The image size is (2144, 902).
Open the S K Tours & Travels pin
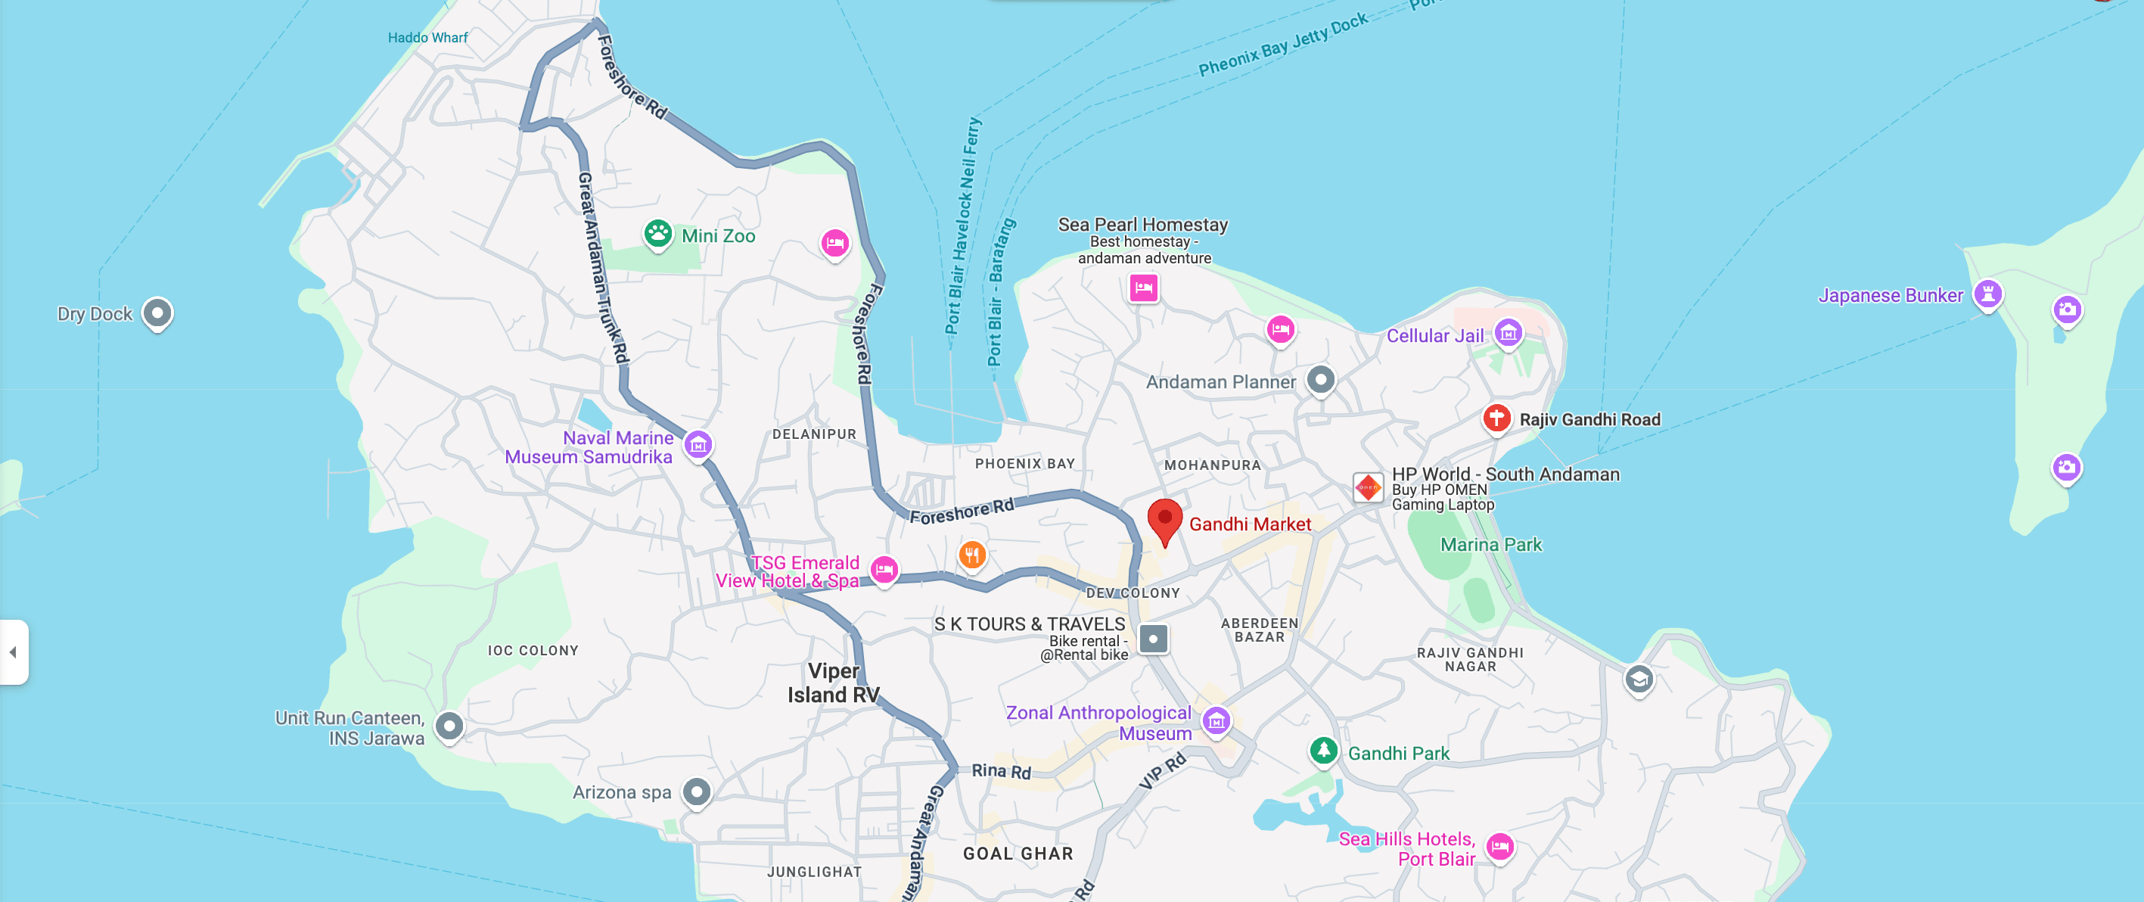pyautogui.click(x=1154, y=639)
